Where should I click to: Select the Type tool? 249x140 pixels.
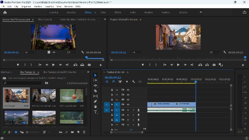95,112
